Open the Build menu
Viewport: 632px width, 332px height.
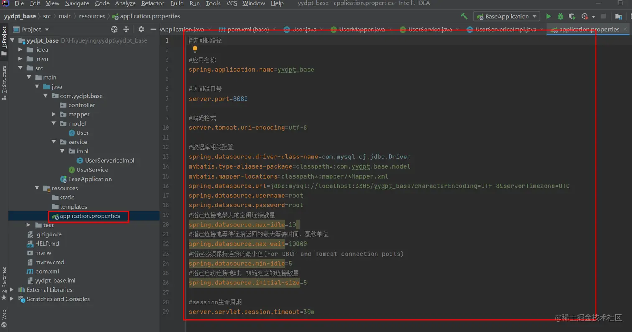point(177,3)
